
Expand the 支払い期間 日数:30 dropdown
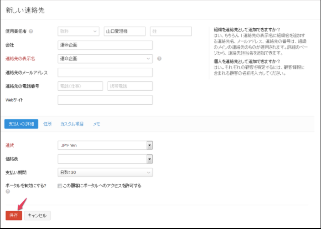(x=105, y=173)
